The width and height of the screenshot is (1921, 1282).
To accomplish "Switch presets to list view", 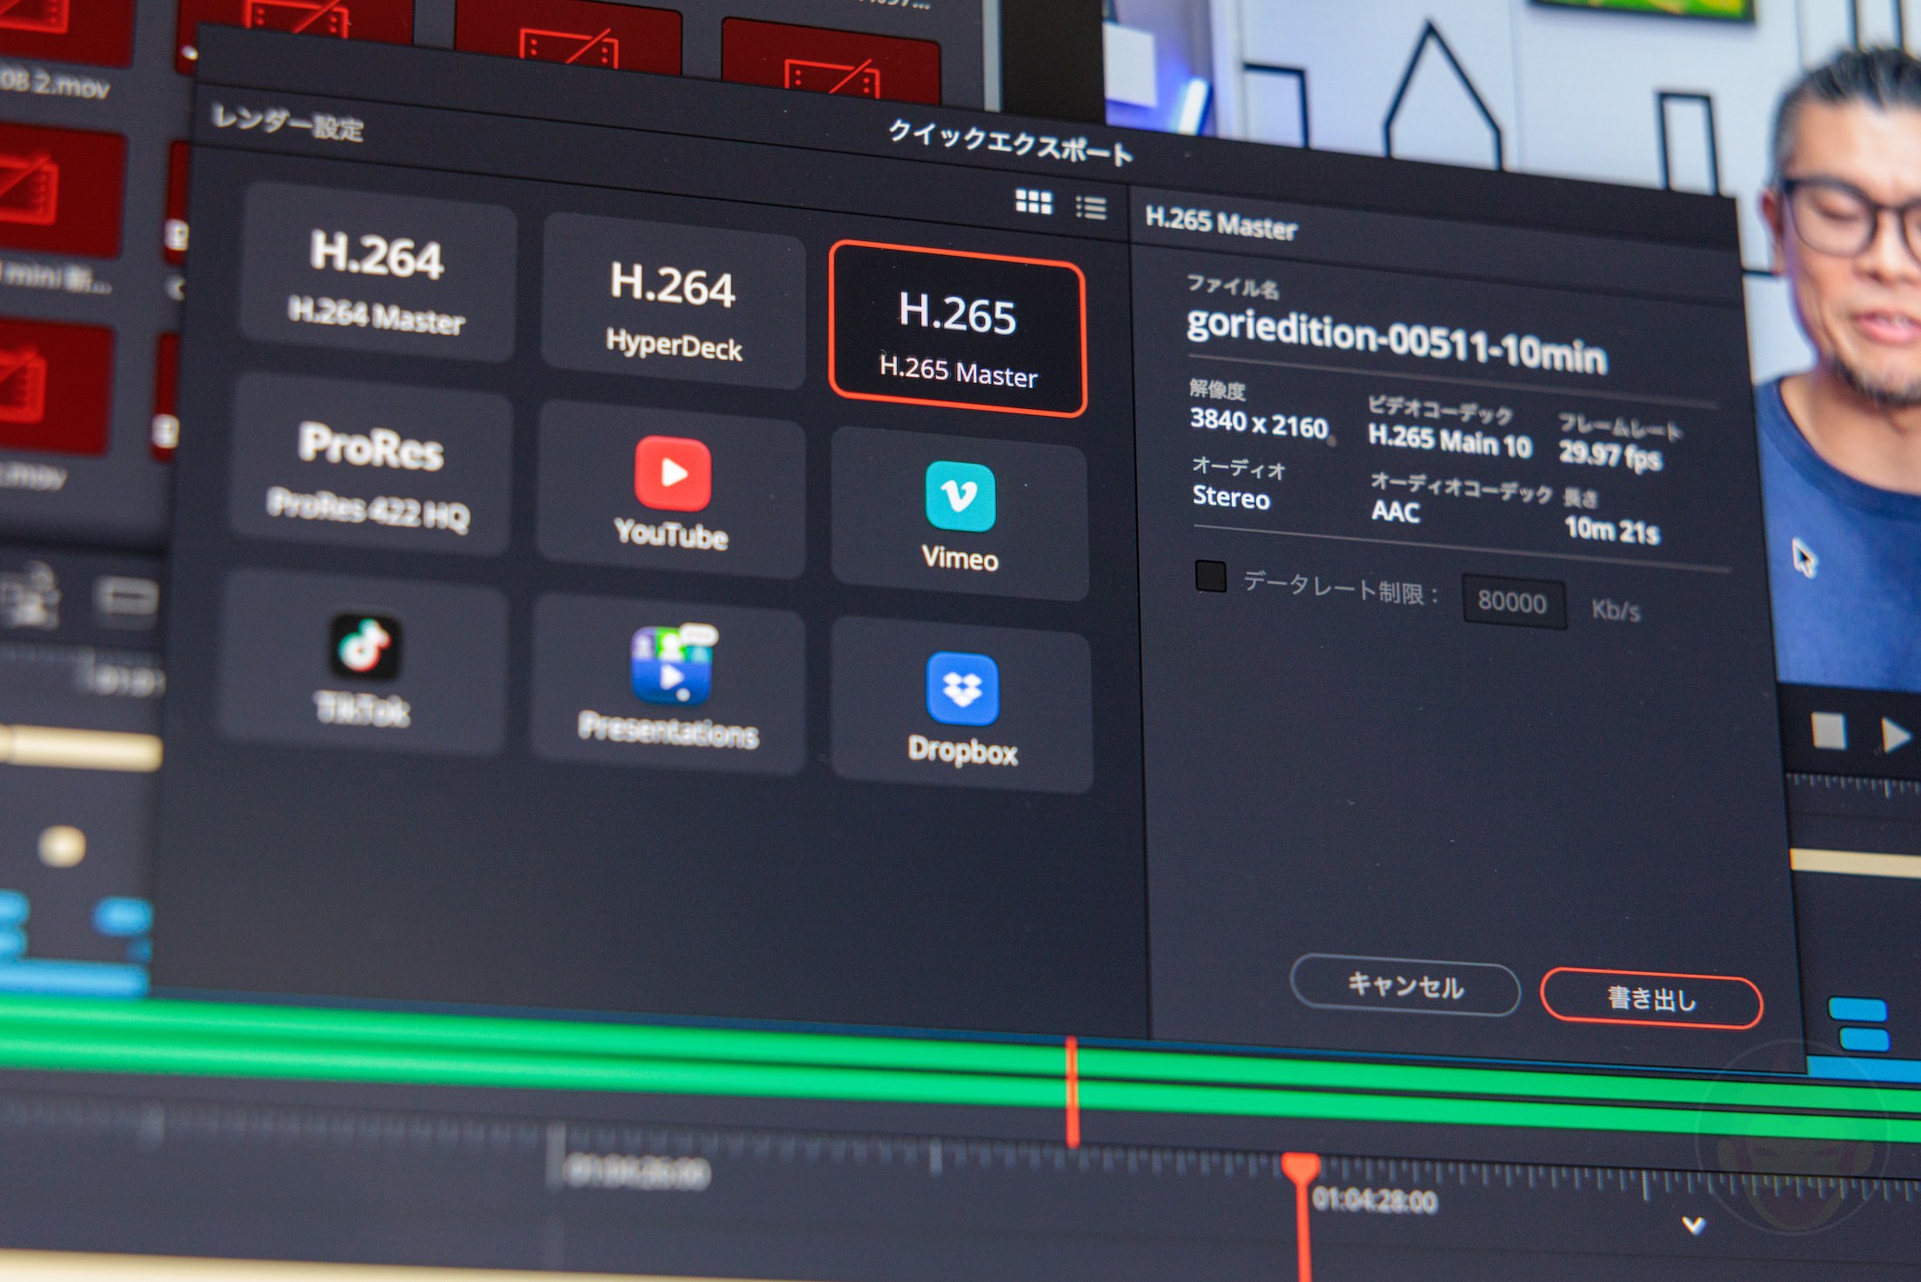I will 1091,208.
